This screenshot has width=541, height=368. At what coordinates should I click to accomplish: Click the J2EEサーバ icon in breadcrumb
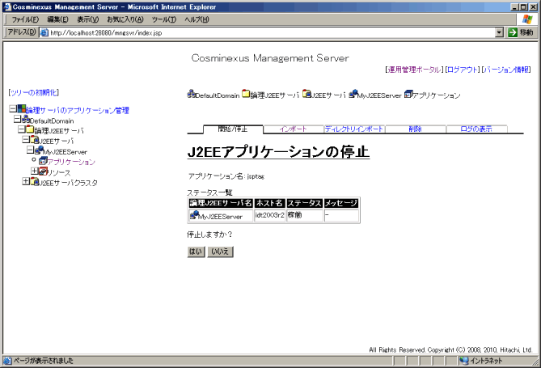(x=306, y=94)
